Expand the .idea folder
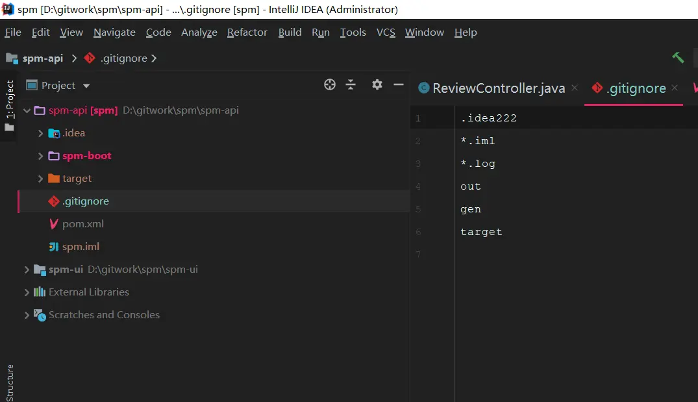The image size is (698, 402). [x=40, y=133]
